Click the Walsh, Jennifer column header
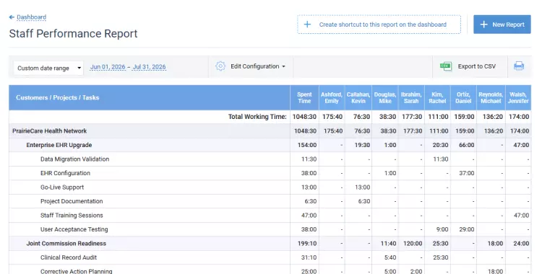542x274 pixels. 518,97
